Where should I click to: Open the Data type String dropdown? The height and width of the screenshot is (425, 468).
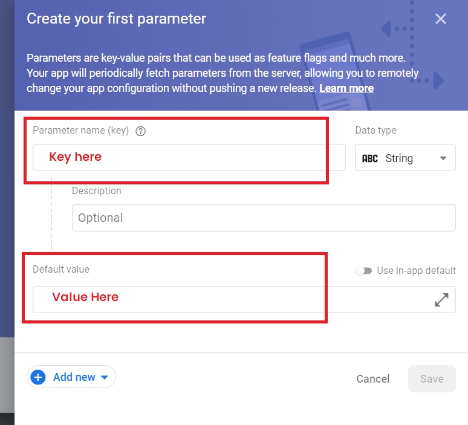(405, 158)
